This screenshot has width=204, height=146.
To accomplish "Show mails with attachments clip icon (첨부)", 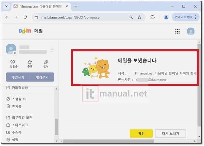I will pyautogui.click(x=46, y=64).
